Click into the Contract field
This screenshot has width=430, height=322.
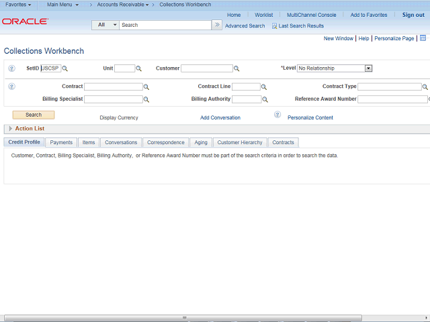[114, 87]
